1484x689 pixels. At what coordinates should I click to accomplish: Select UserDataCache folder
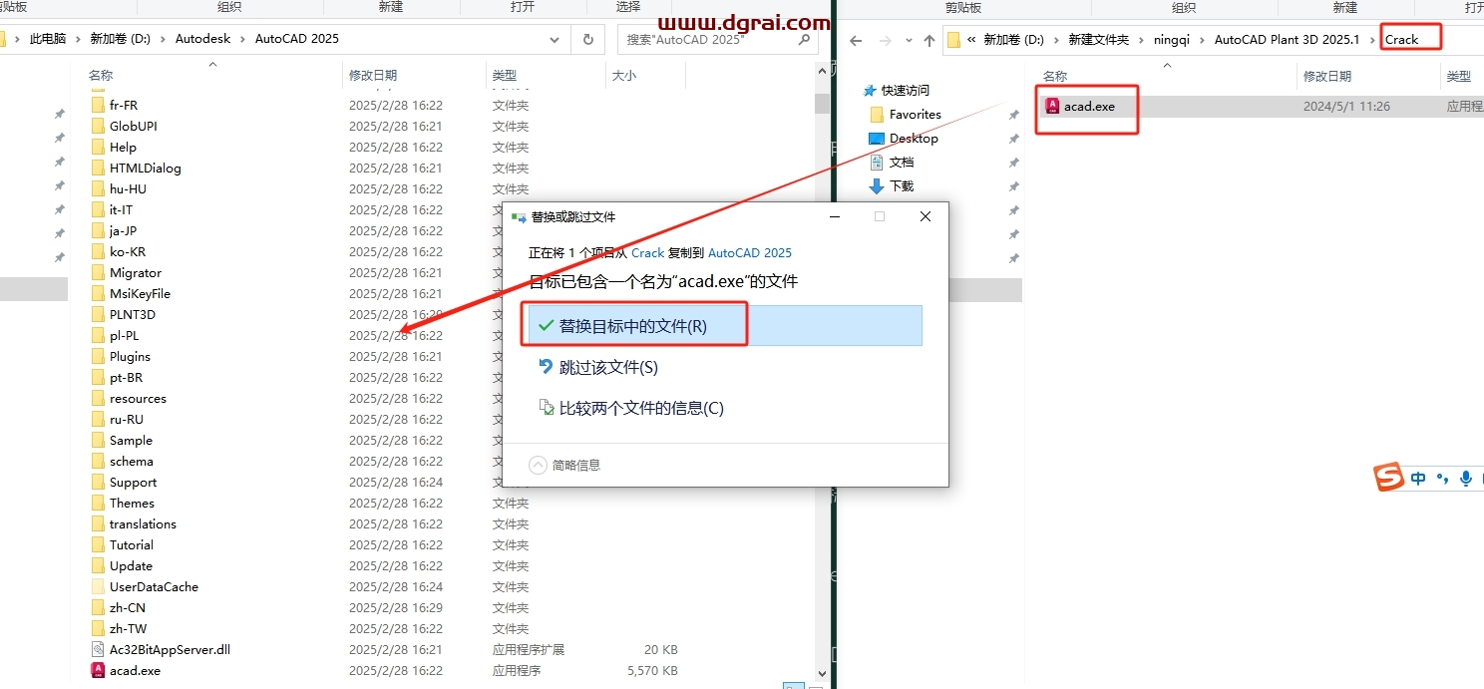point(154,586)
